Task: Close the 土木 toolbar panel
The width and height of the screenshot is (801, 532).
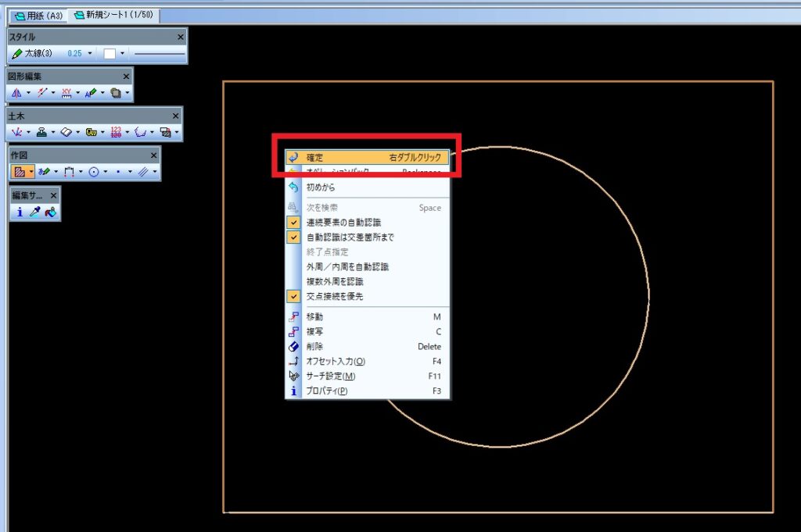Action: click(175, 116)
